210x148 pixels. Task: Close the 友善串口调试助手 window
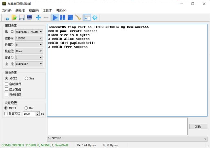click(x=204, y=4)
